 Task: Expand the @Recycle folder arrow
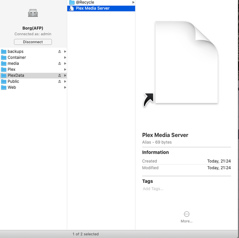[x=133, y=2]
